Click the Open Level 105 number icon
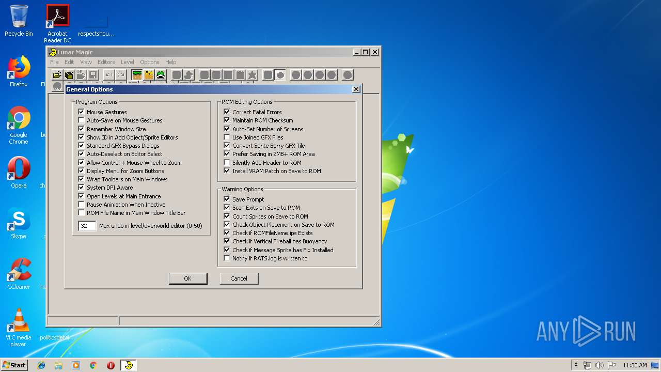 click(x=81, y=75)
